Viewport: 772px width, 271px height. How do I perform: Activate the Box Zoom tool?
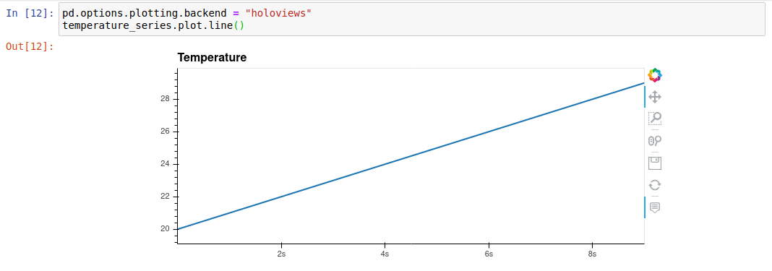655,119
